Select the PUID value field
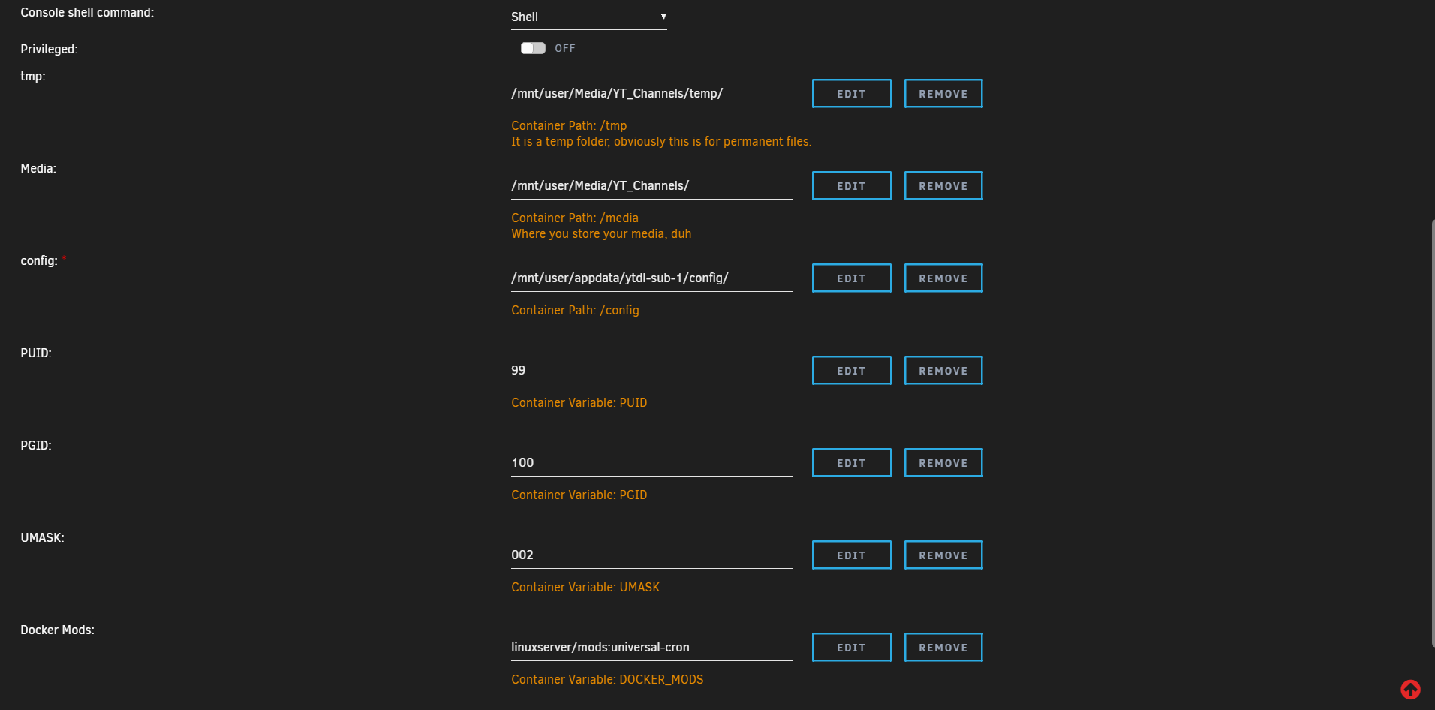Viewport: 1435px width, 710px height. click(x=651, y=370)
